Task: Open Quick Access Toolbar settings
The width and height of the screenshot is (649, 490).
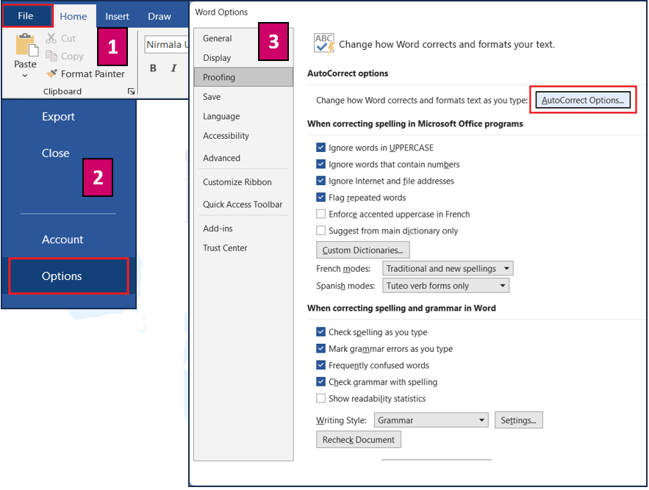Action: click(243, 204)
